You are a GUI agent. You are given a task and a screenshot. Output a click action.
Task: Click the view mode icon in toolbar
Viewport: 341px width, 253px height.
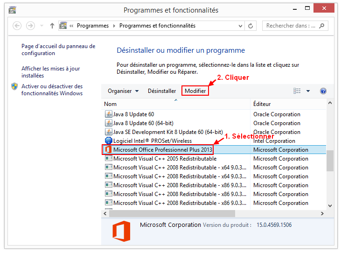(297, 91)
